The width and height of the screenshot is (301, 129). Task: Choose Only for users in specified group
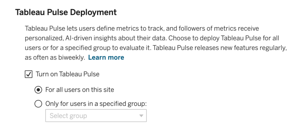click(39, 104)
